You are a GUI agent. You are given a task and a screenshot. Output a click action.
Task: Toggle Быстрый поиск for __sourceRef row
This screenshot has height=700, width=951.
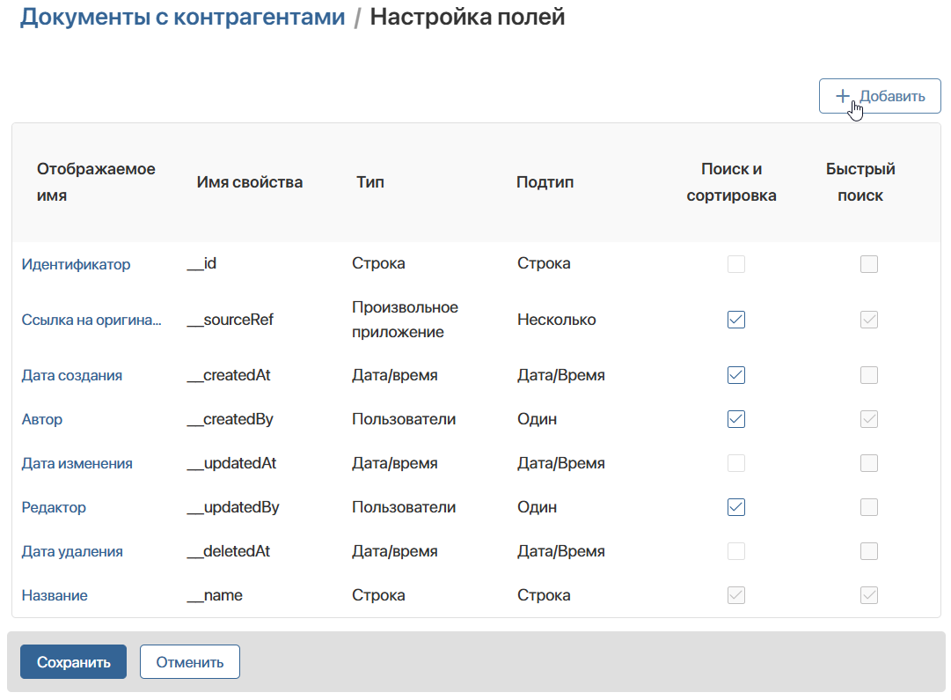coord(869,320)
